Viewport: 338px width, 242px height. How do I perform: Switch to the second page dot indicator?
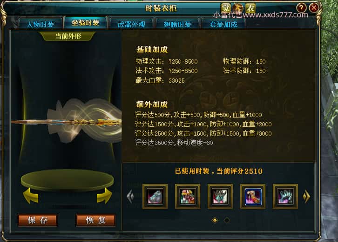pyautogui.click(x=227, y=220)
